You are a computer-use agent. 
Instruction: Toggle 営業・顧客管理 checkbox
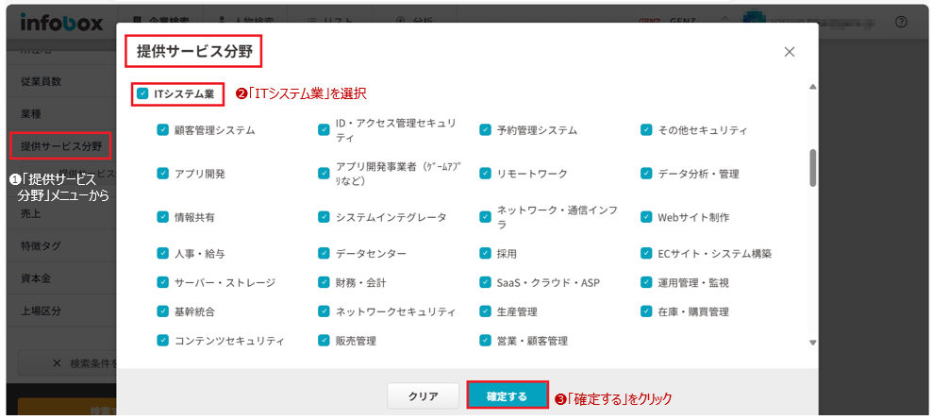pyautogui.click(x=485, y=341)
